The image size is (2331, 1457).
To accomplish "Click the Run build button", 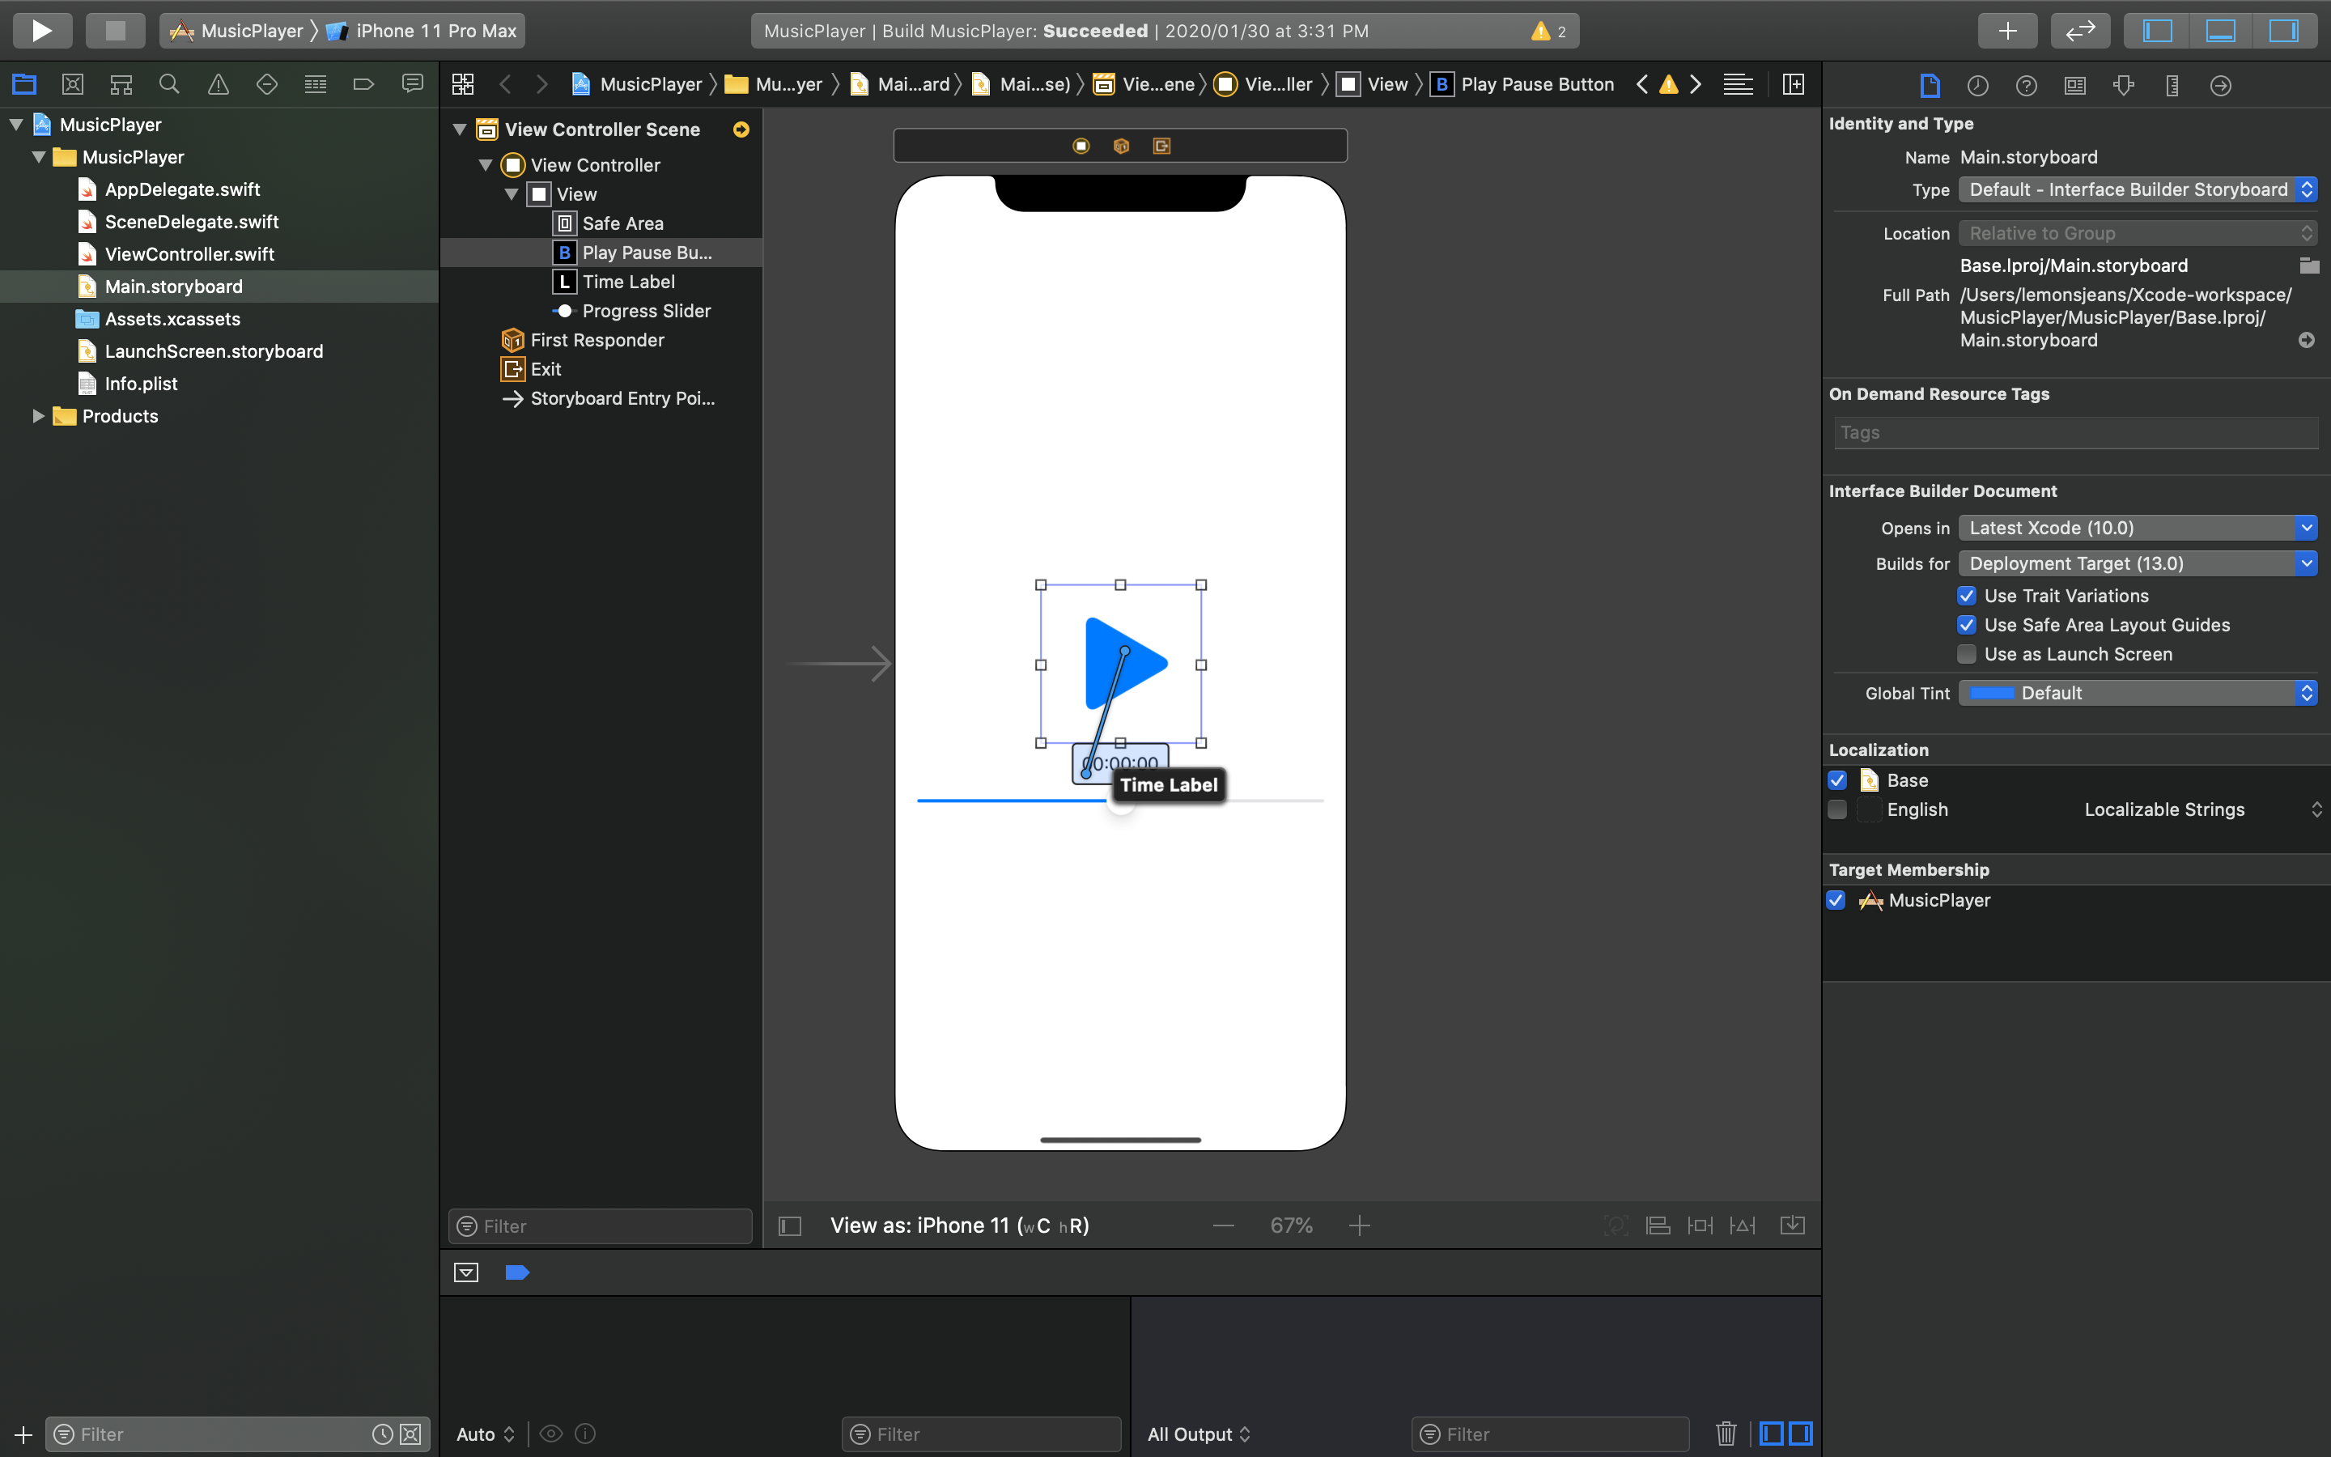I will 41,30.
